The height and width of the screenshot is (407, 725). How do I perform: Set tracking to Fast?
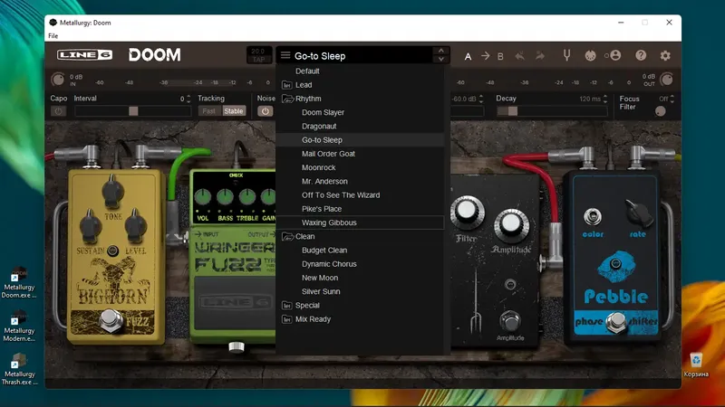coord(209,111)
